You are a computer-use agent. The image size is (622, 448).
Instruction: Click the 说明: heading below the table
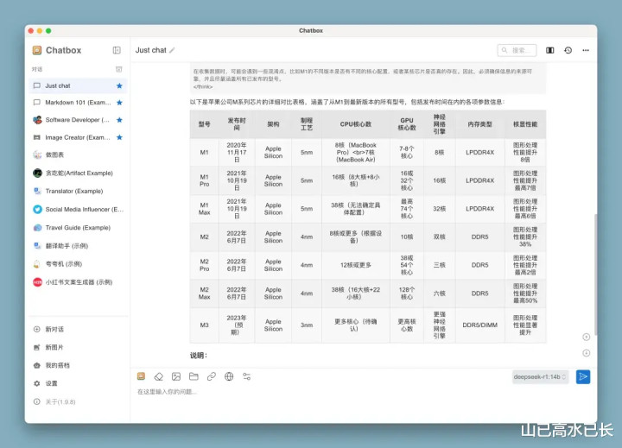(199, 356)
